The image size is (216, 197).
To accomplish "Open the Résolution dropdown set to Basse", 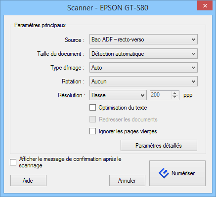I will (x=118, y=95).
